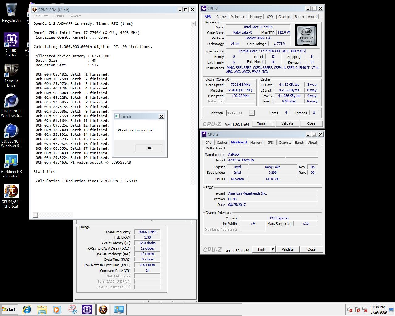Click the disconnected network tray icon

pyautogui.click(x=365, y=310)
